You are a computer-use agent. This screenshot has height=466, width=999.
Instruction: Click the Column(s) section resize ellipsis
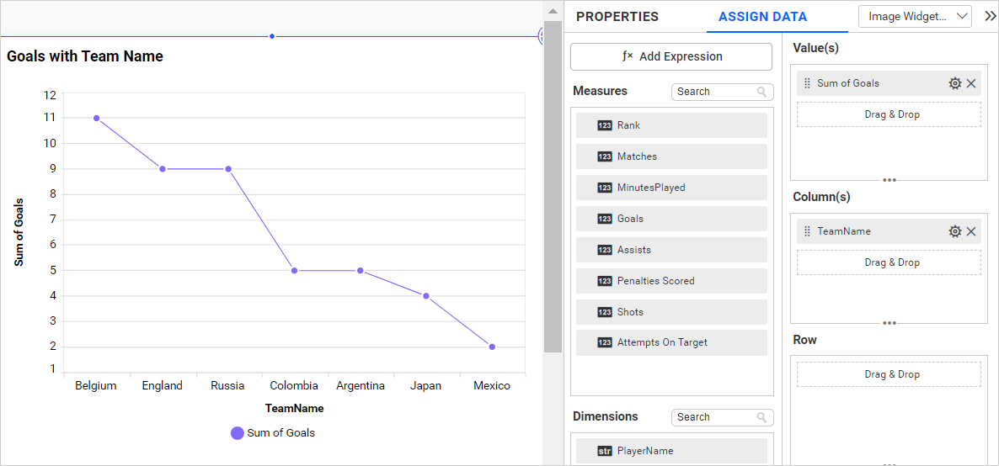tap(889, 323)
